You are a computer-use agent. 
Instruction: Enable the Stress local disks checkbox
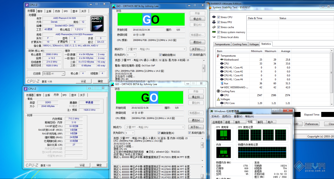pyautogui.click(x=219, y=37)
